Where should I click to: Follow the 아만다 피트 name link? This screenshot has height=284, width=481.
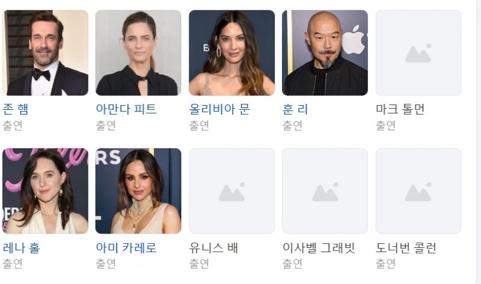pyautogui.click(x=126, y=109)
